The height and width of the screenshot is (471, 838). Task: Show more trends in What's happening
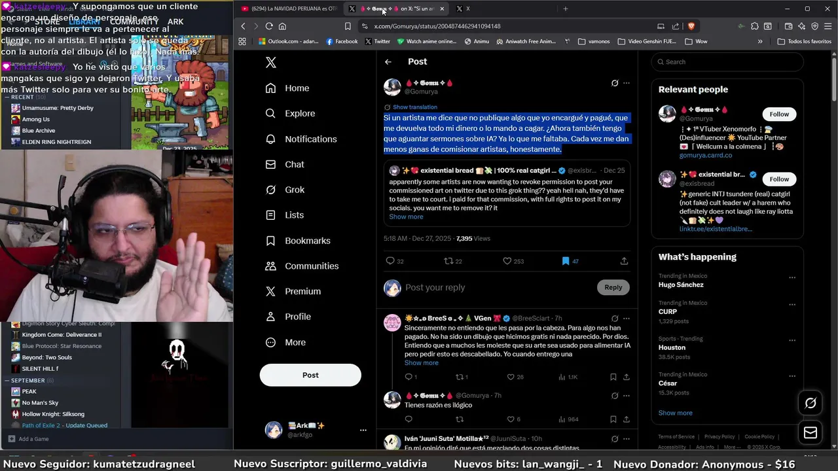click(675, 413)
